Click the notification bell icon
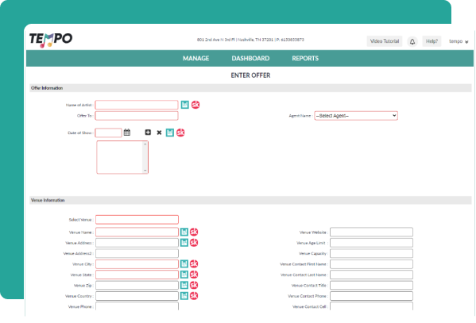The height and width of the screenshot is (323, 476). (412, 41)
